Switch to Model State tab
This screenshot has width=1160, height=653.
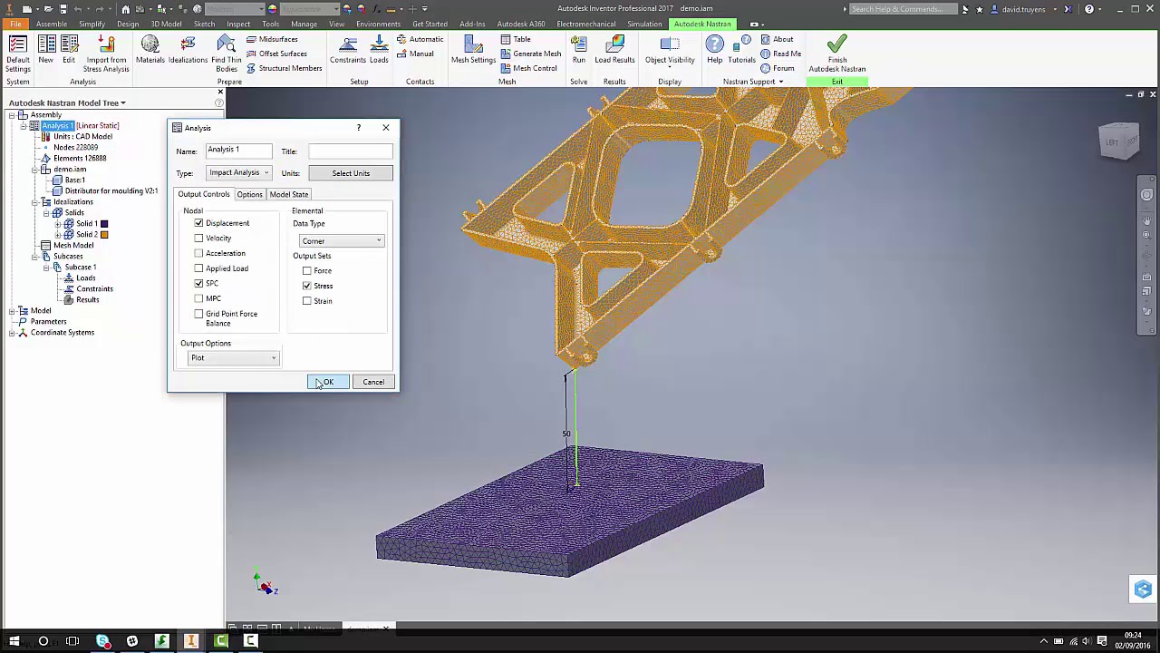pos(288,194)
